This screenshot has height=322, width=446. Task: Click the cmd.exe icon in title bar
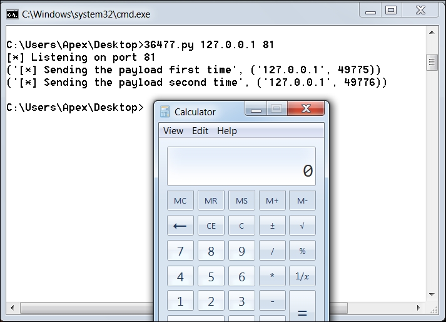[x=13, y=14]
